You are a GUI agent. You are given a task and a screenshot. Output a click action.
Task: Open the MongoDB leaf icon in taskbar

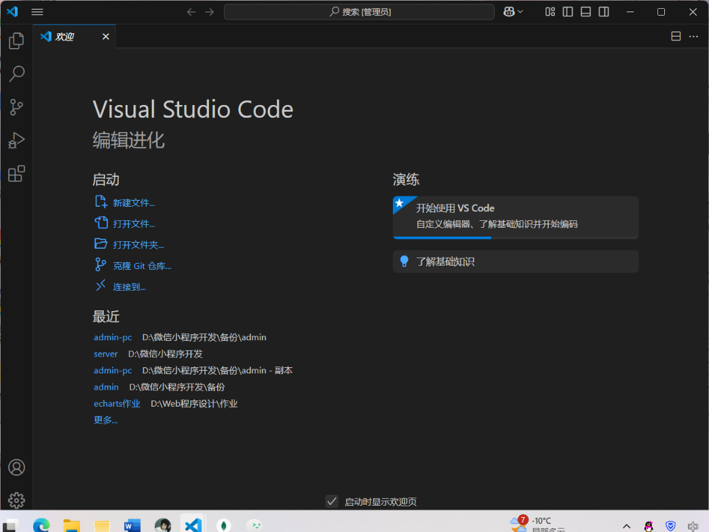(x=223, y=525)
